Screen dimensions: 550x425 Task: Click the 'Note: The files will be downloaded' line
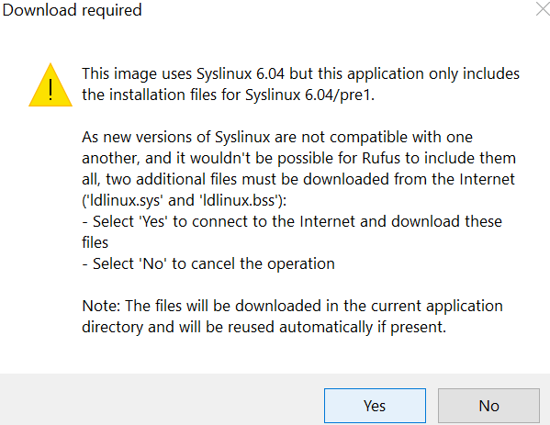[x=292, y=306]
